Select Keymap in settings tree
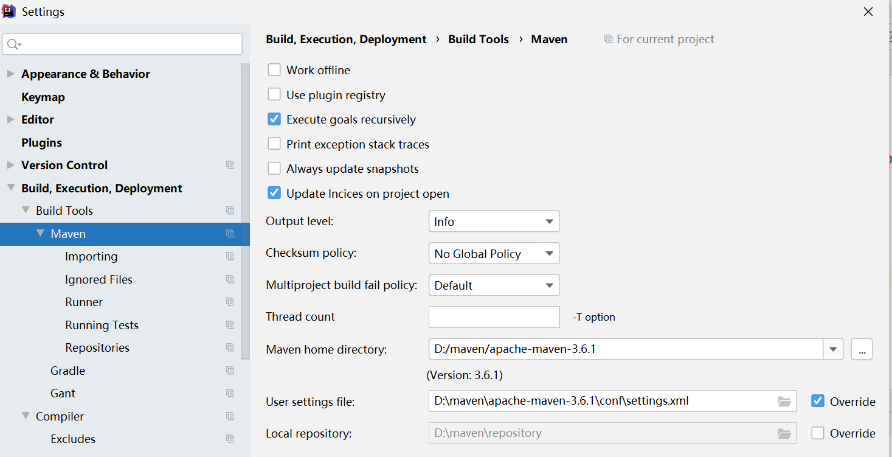The width and height of the screenshot is (892, 457). point(43,97)
